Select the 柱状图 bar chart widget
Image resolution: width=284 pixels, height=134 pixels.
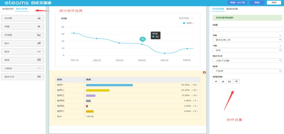pyautogui.click(x=22, y=18)
